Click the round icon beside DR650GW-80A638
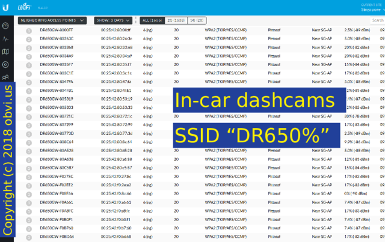 click(29, 160)
